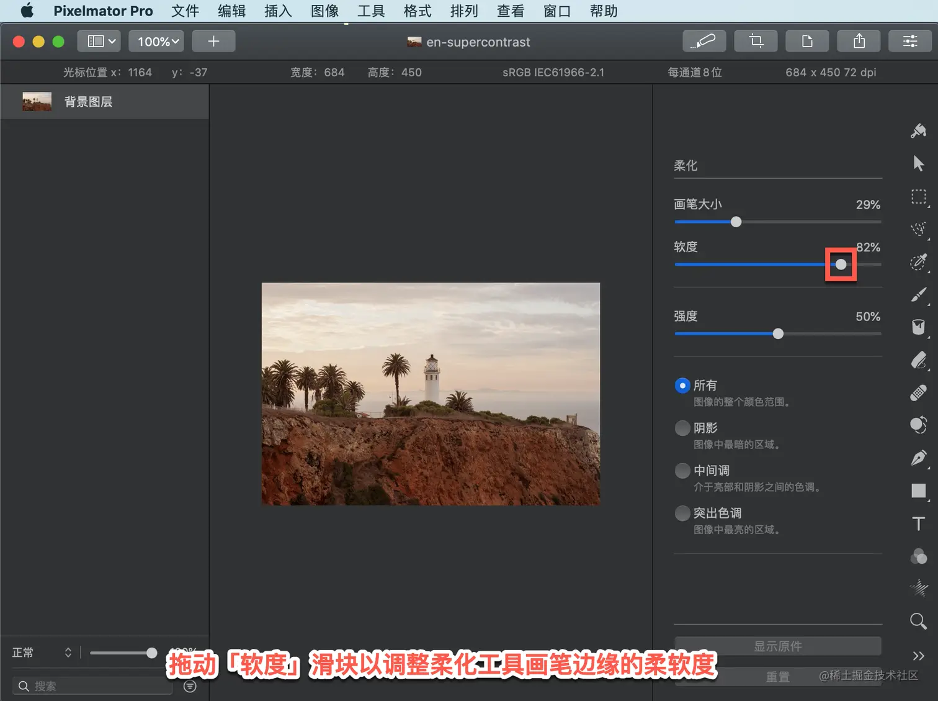Open the Share export icon
The height and width of the screenshot is (701, 938).
pos(859,41)
